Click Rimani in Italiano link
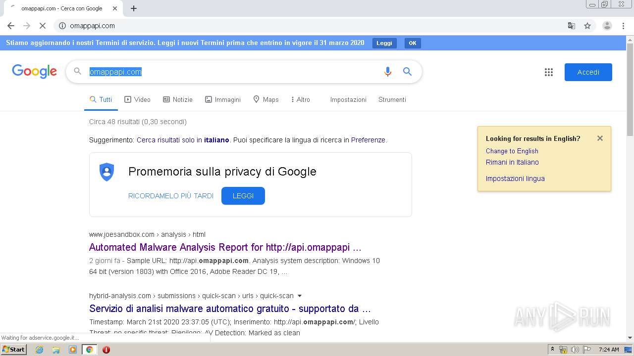Image resolution: width=634 pixels, height=356 pixels. click(512, 162)
